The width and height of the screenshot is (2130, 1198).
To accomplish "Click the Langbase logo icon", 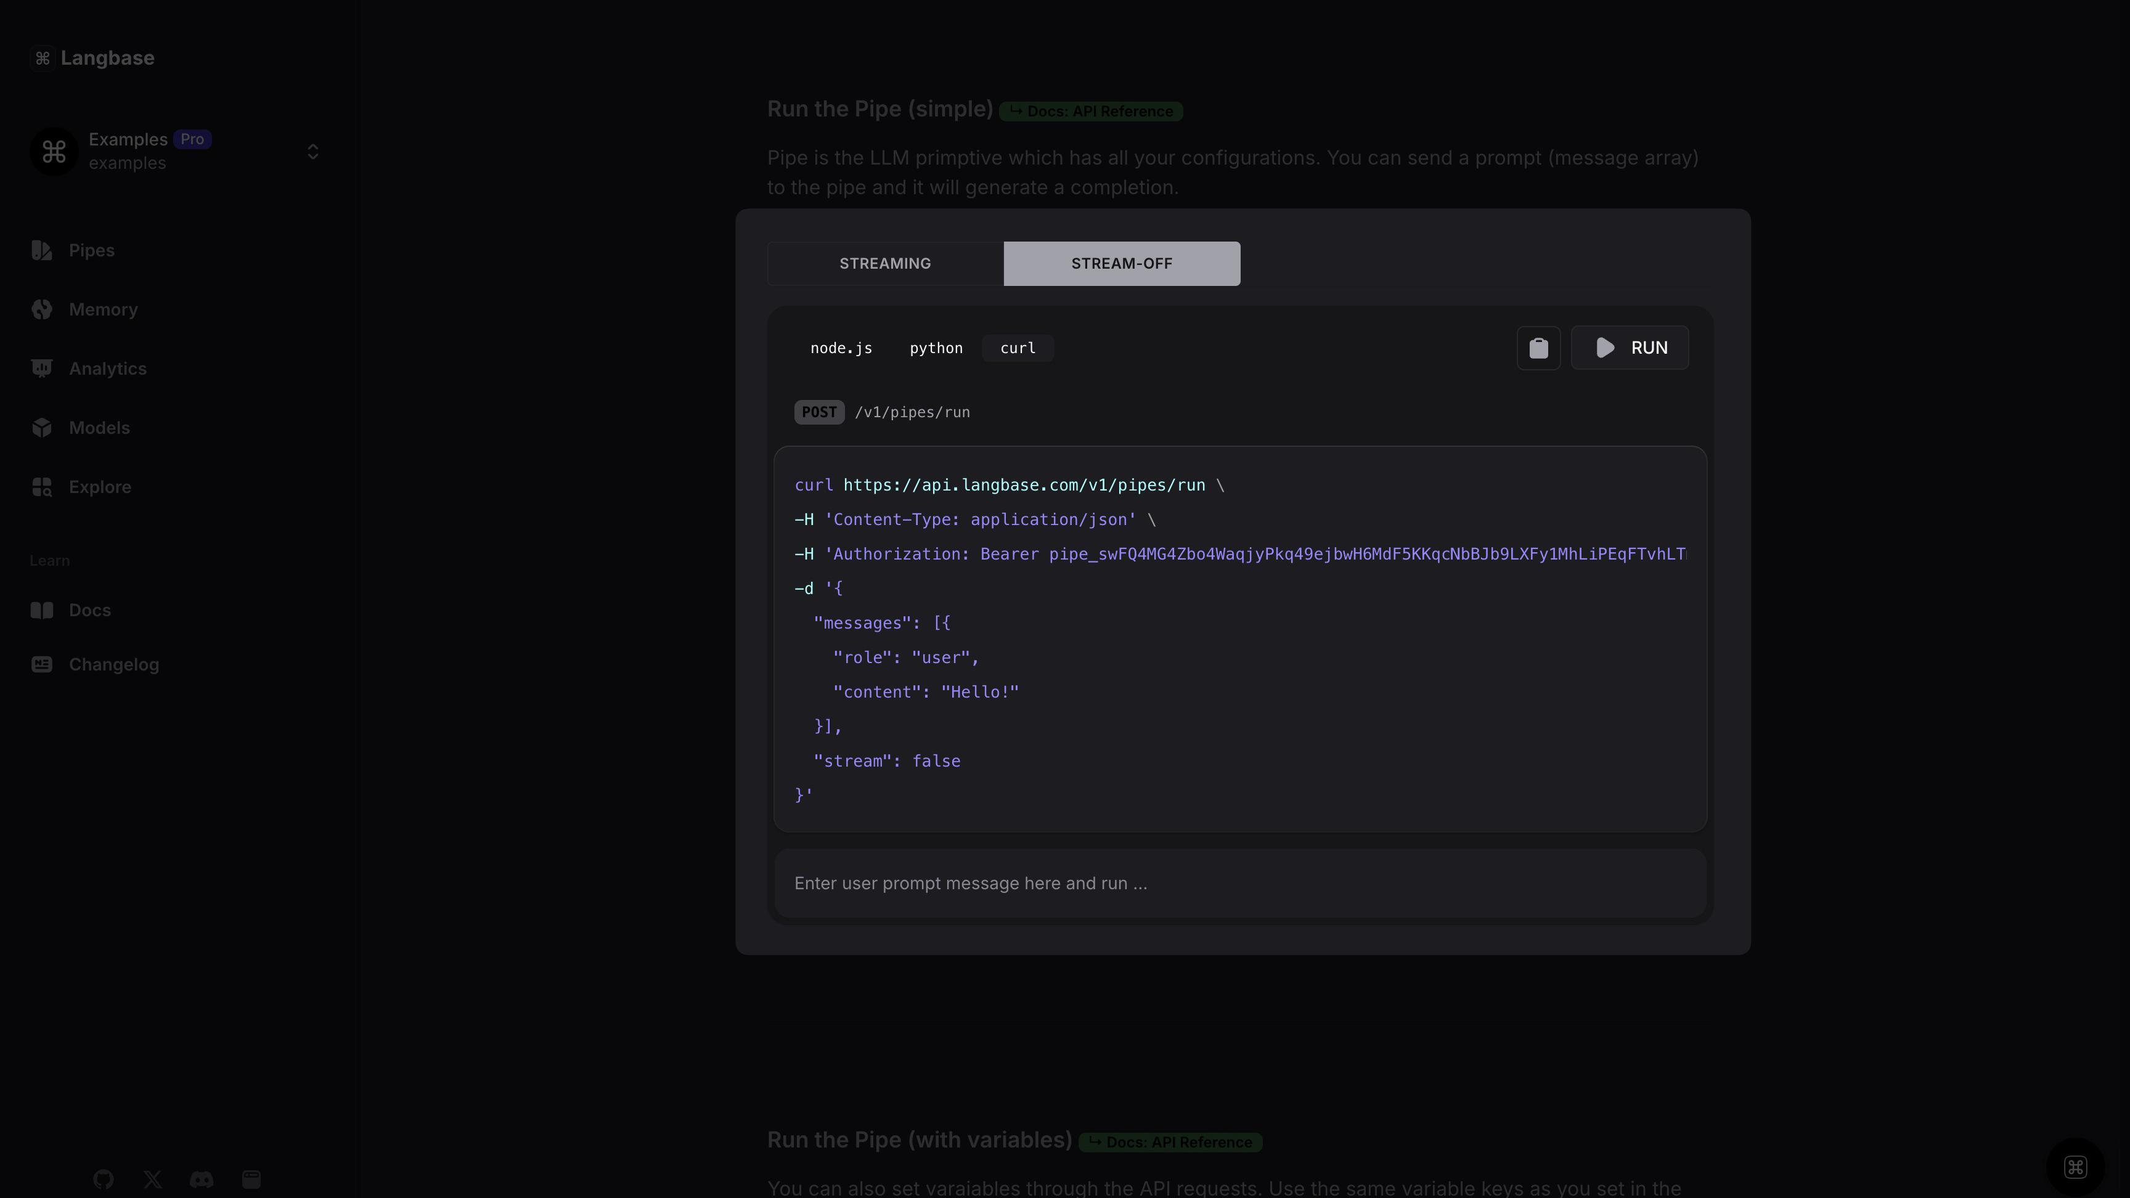I will (42, 58).
